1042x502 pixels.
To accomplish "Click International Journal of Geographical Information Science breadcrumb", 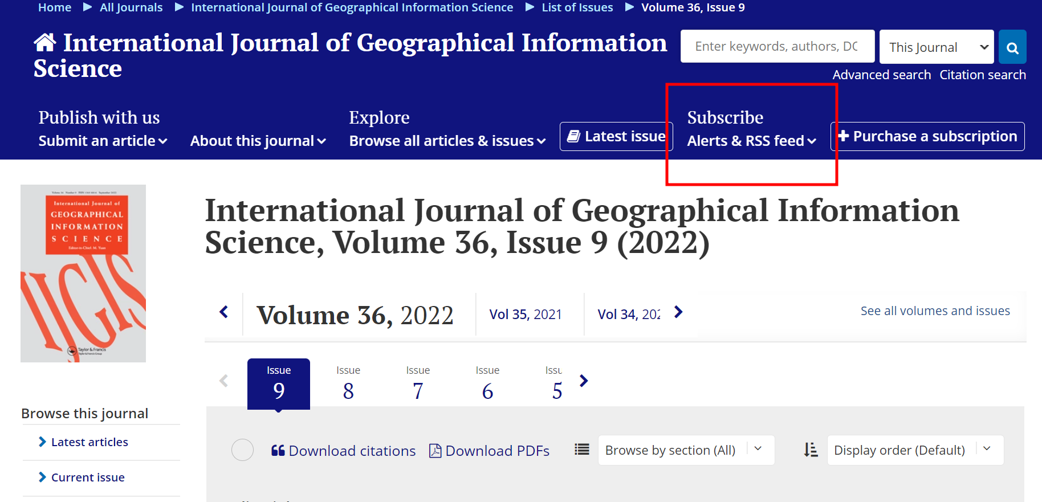I will point(352,7).
